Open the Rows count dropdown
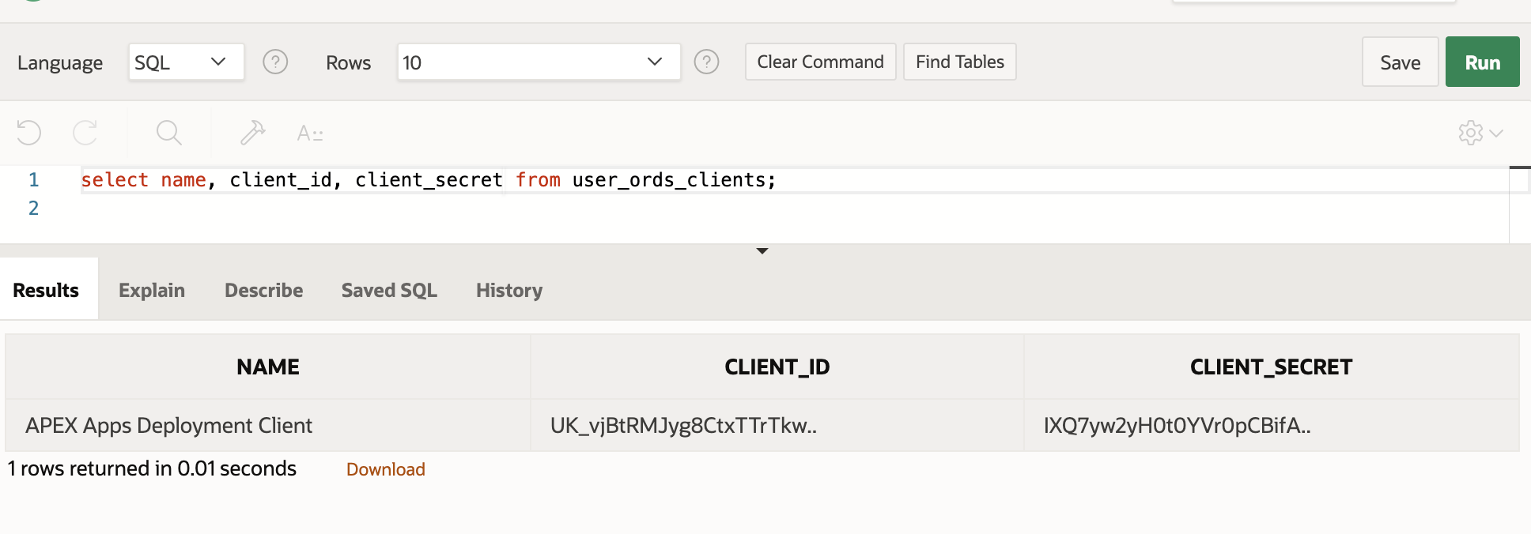1531x534 pixels. [x=539, y=62]
